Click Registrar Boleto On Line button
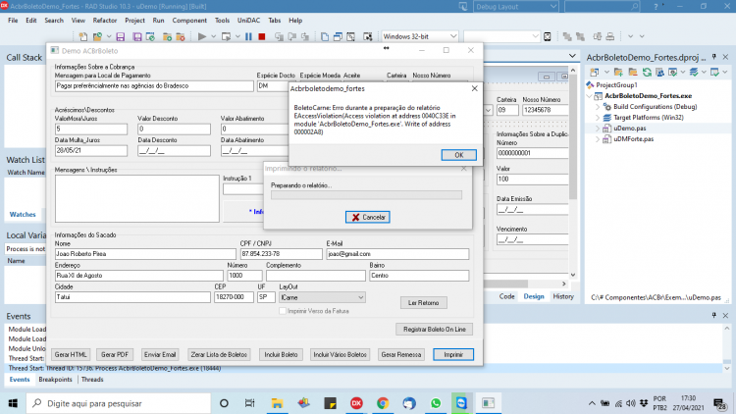This screenshot has height=414, width=736. [x=434, y=329]
